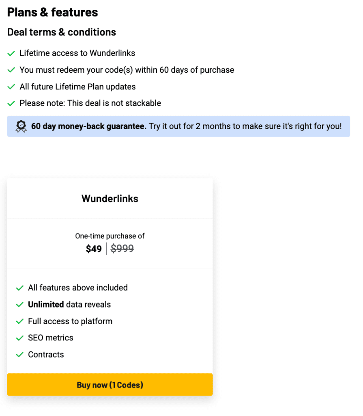Click the Deal terms & conditions heading

click(62, 32)
